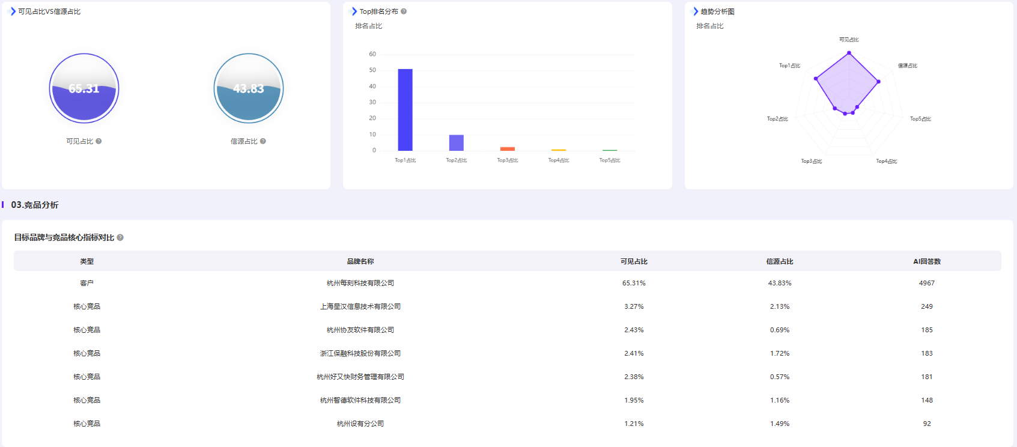Image resolution: width=1017 pixels, height=447 pixels.
Task: Click the chevron icon before 趋势分析图 title
Action: click(x=696, y=11)
